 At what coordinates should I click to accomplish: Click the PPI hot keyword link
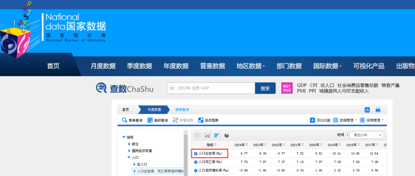tap(312, 91)
